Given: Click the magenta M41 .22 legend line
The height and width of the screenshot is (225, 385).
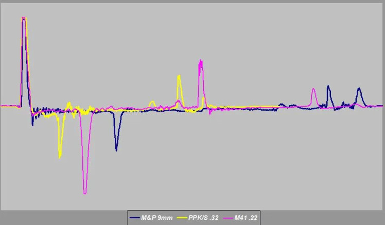Looking at the screenshot, I should point(228,218).
